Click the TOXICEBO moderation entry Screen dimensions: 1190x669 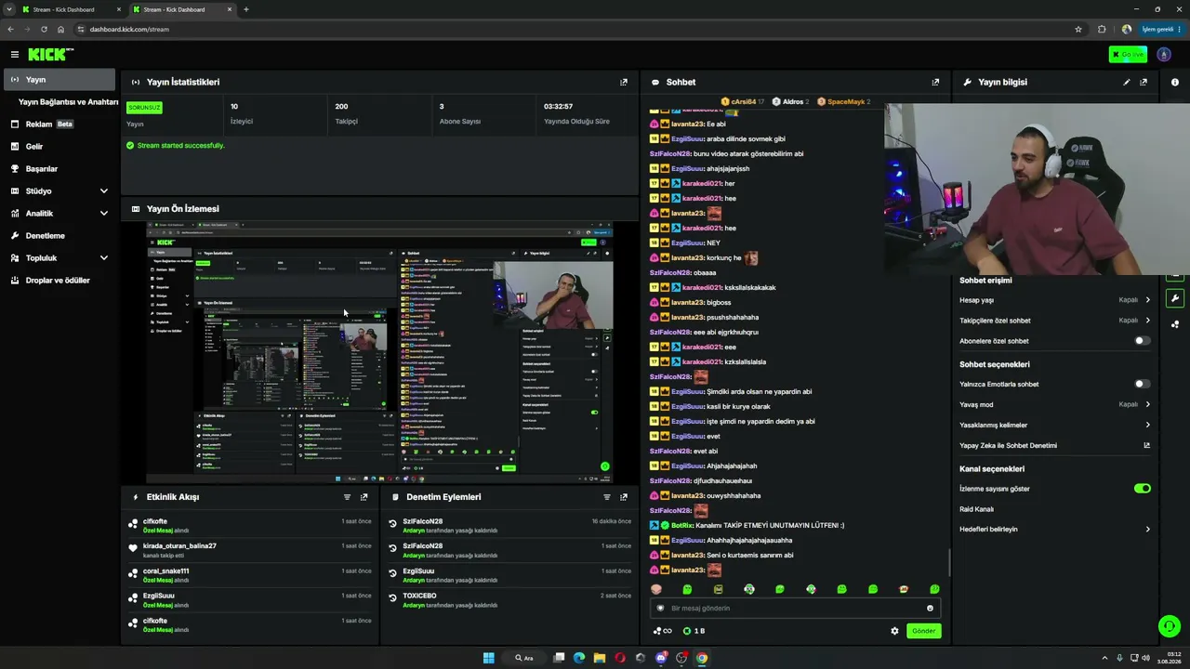pyautogui.click(x=509, y=600)
